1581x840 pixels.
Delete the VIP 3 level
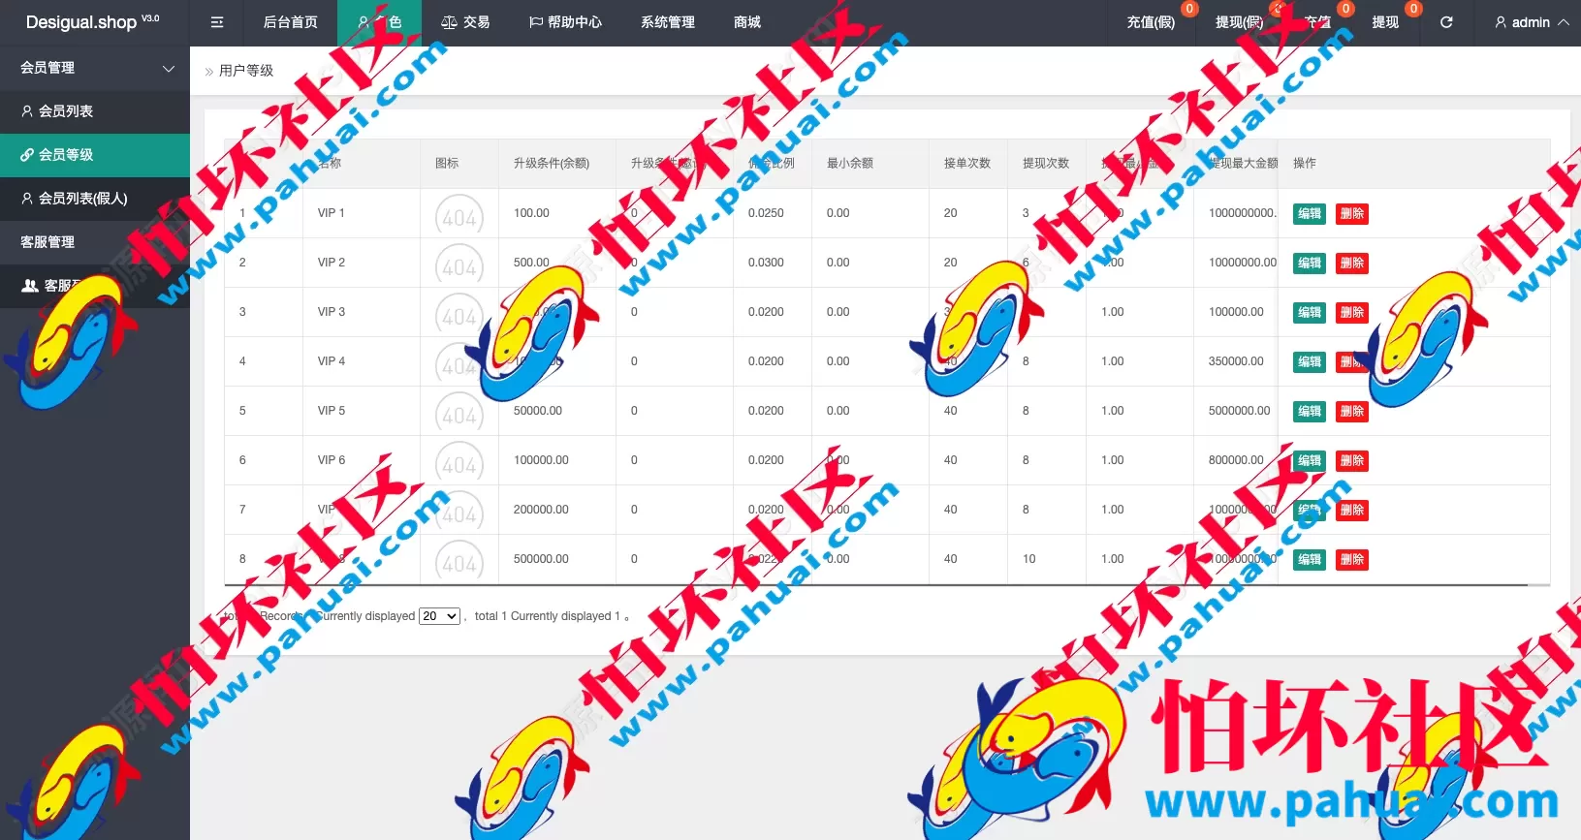tap(1352, 313)
